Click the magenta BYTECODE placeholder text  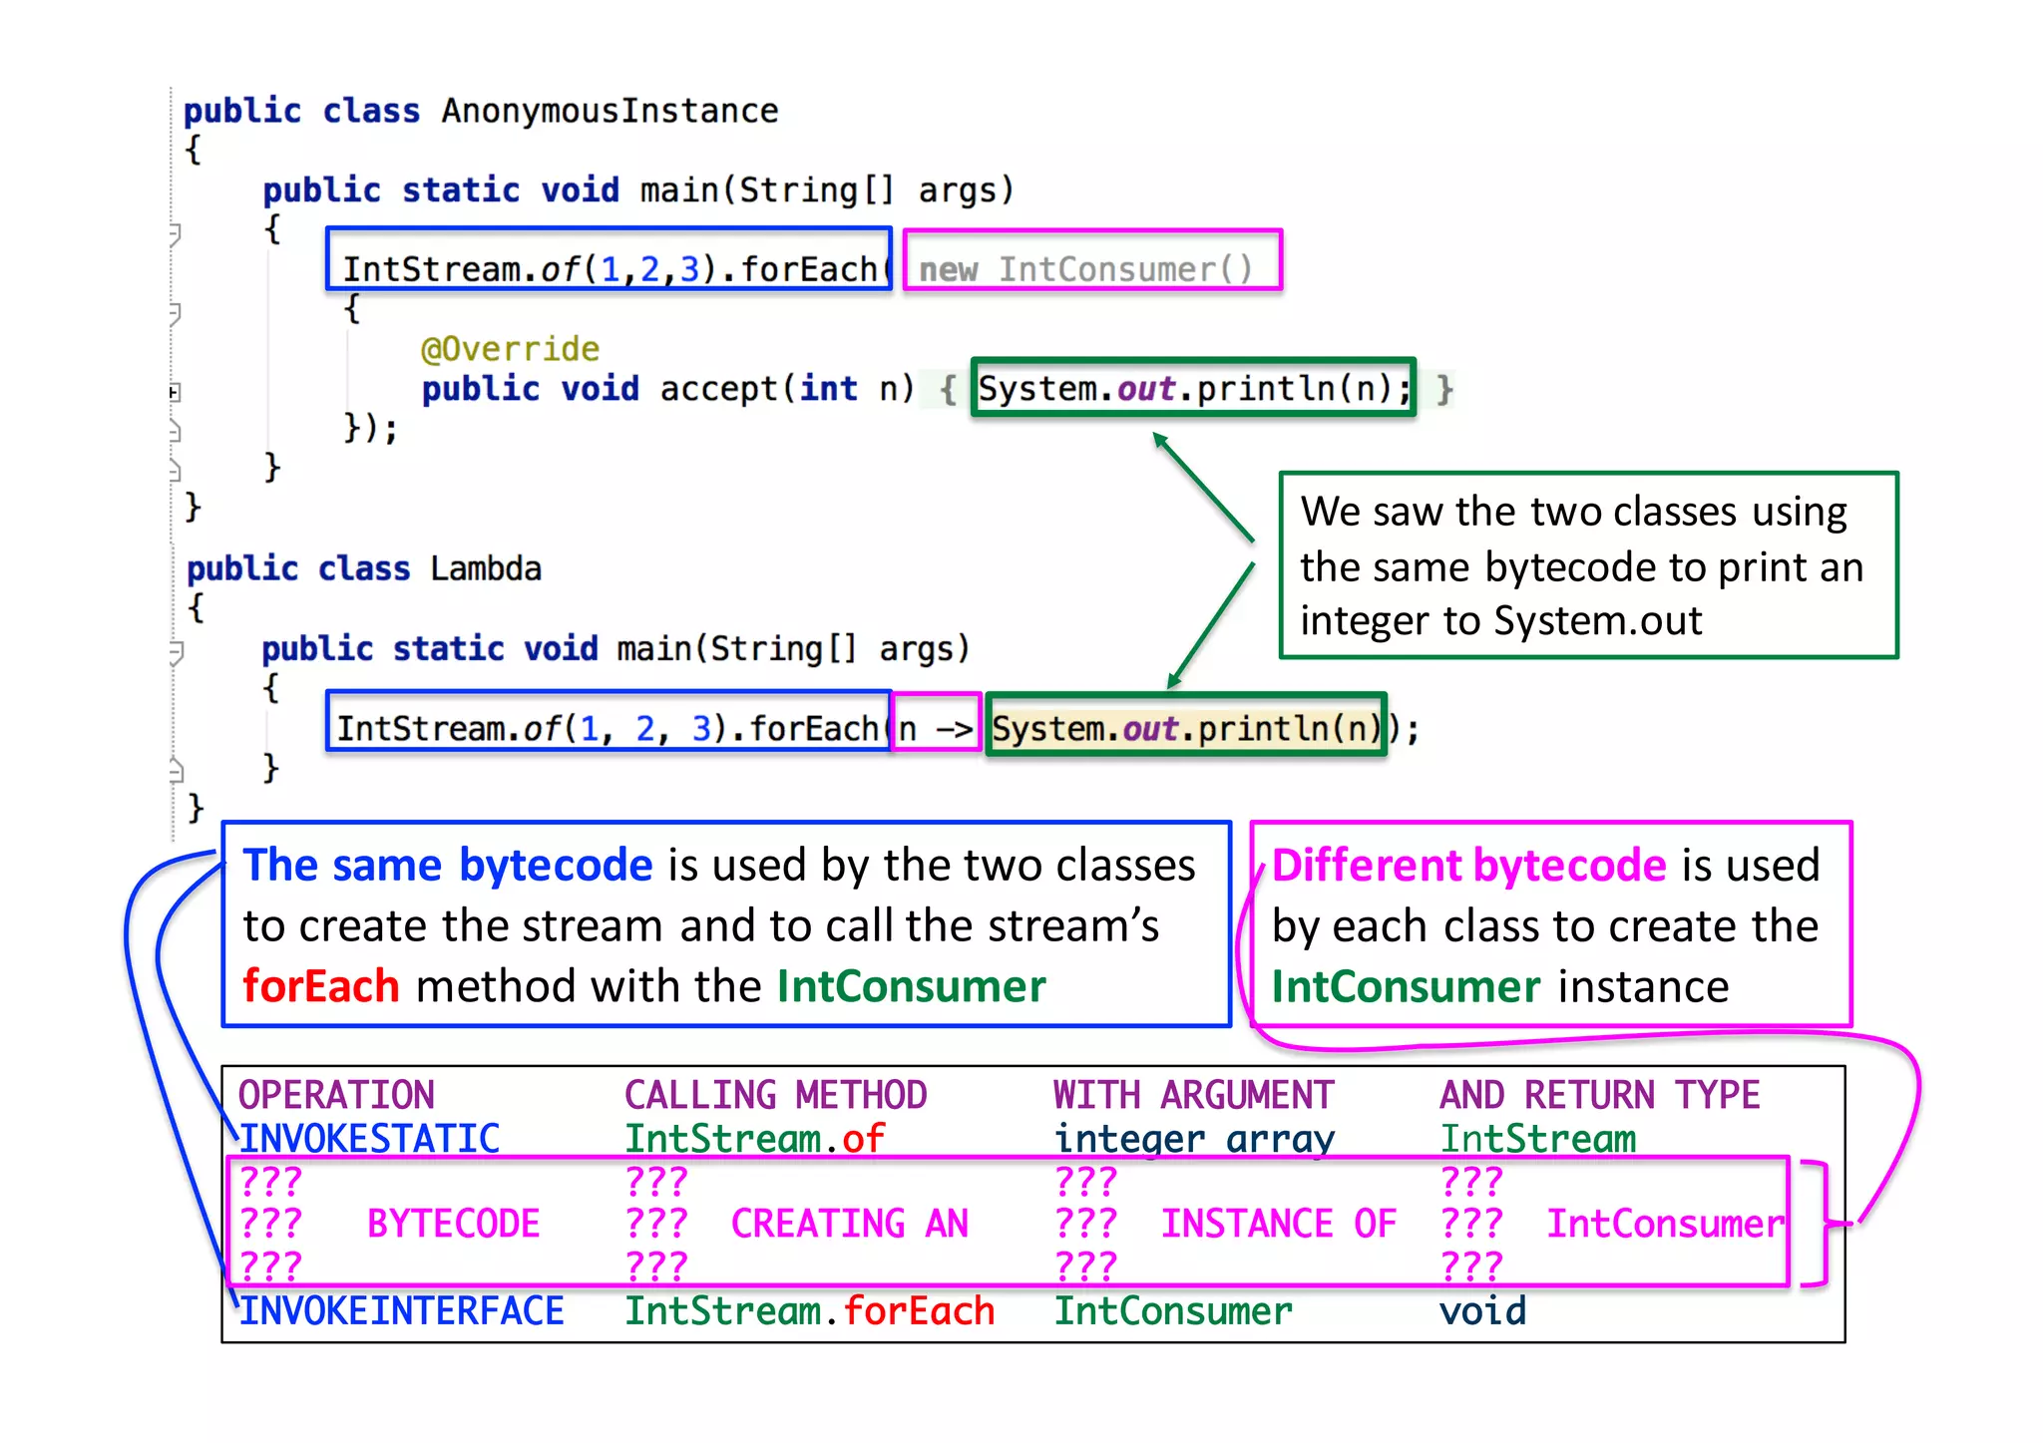point(453,1225)
